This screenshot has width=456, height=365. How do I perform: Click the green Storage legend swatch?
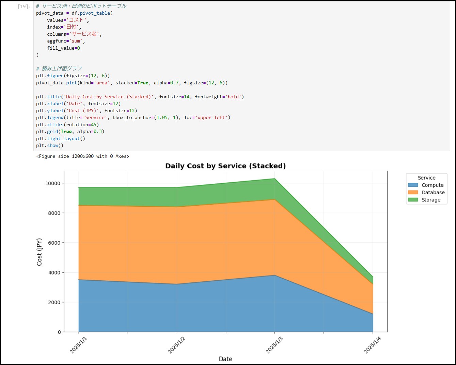tap(413, 200)
